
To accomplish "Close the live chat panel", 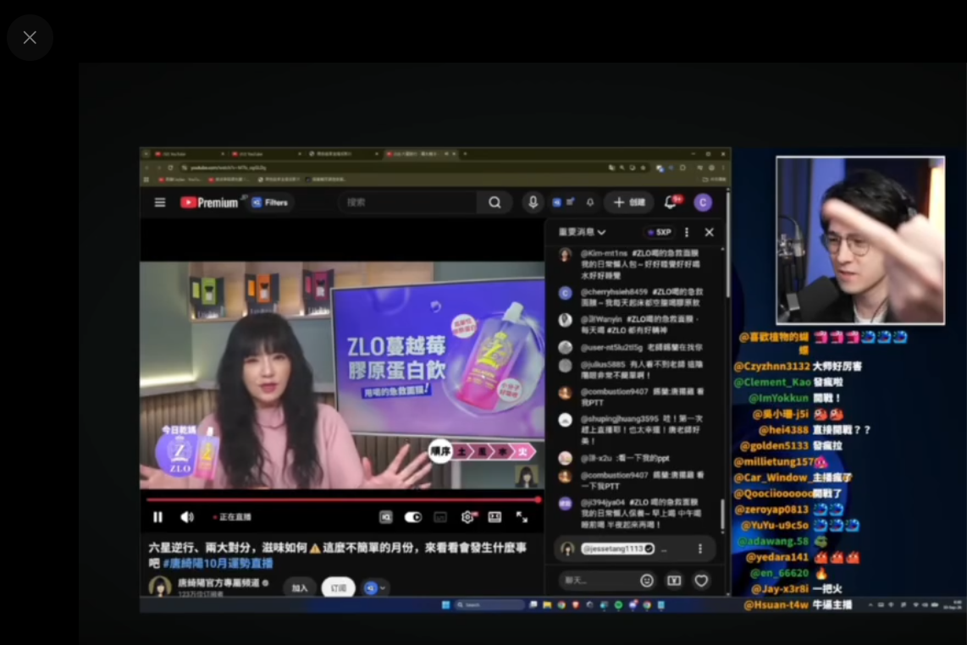I will coord(710,232).
